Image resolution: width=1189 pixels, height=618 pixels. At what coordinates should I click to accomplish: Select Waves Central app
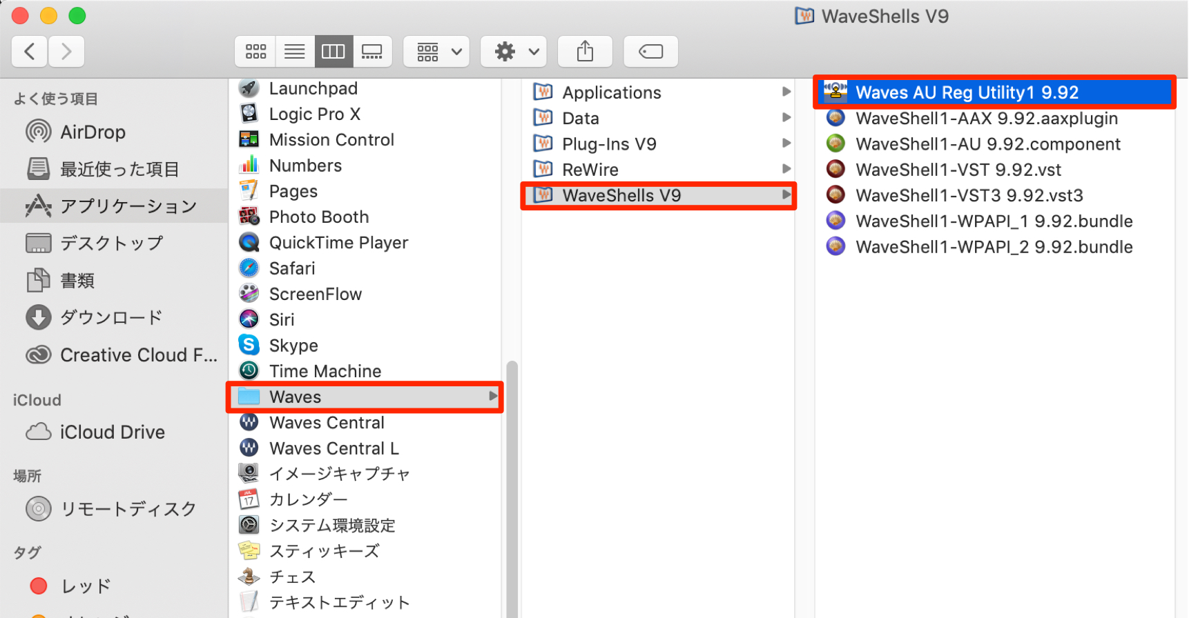click(366, 422)
